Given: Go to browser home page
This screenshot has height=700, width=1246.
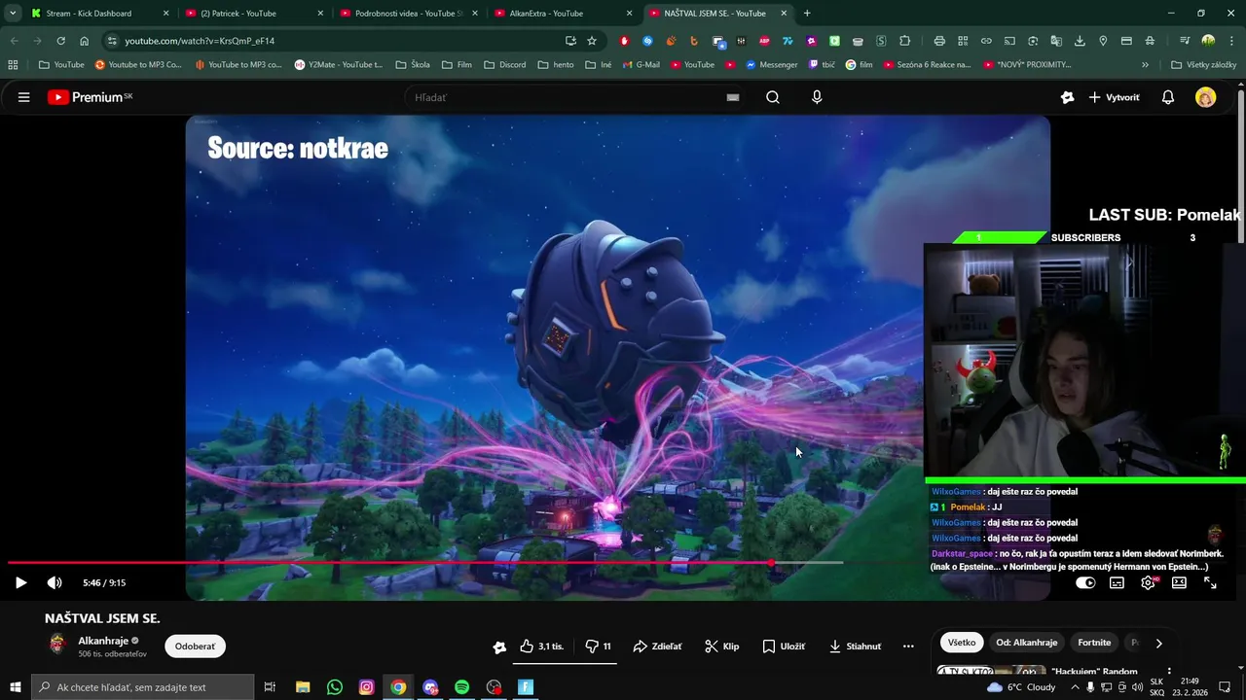Looking at the screenshot, I should (84, 41).
